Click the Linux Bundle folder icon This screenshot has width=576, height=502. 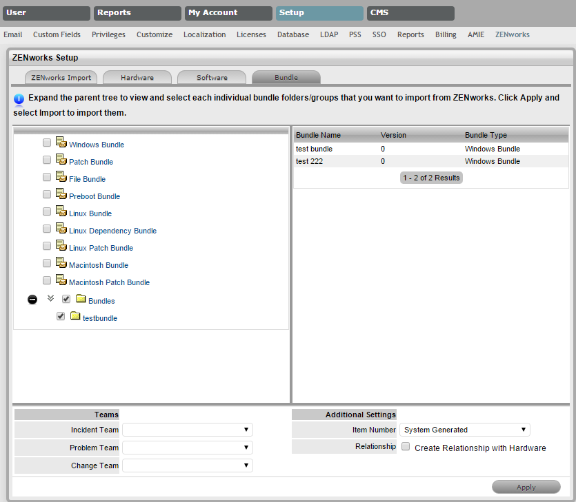tap(61, 212)
